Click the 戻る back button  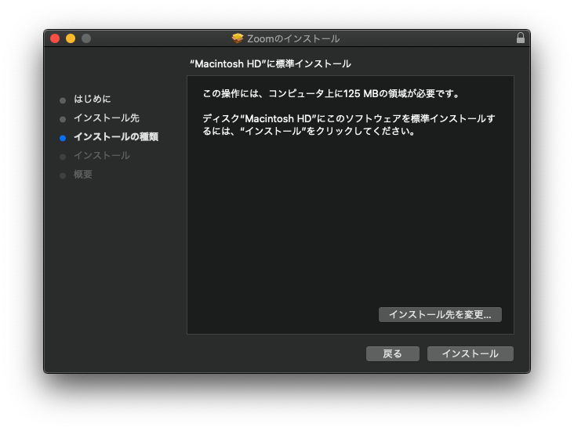click(x=392, y=353)
